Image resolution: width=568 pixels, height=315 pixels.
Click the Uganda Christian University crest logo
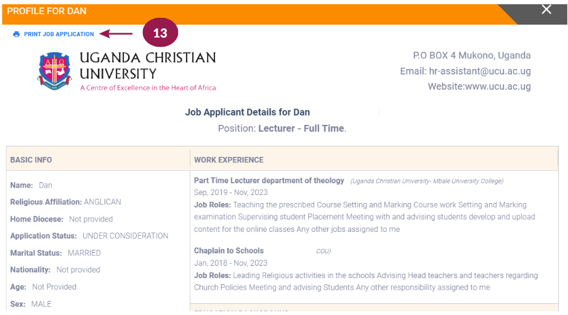pos(54,71)
